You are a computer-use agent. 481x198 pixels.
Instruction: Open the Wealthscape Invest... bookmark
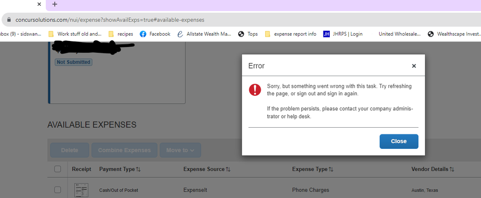(x=454, y=34)
